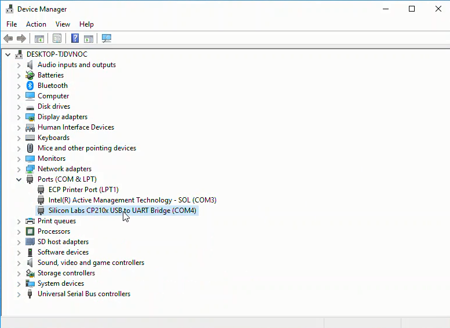
Task: Click the SD host adapters icon
Action: pyautogui.click(x=30, y=242)
